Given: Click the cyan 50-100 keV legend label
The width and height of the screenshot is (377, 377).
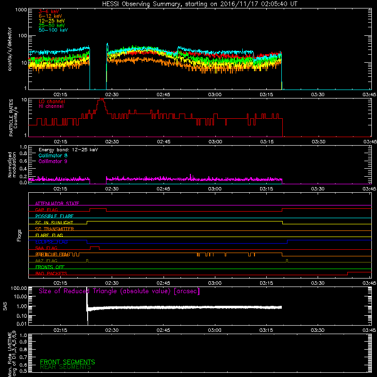Looking at the screenshot, I should coord(53,30).
